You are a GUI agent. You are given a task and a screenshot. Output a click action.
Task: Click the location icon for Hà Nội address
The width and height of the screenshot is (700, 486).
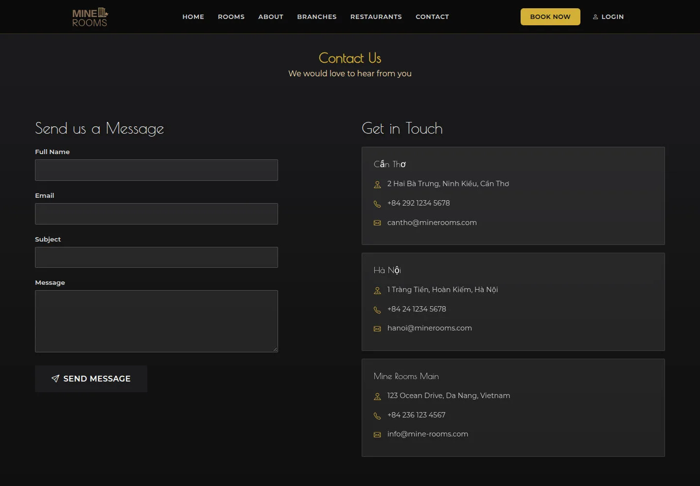pyautogui.click(x=377, y=290)
